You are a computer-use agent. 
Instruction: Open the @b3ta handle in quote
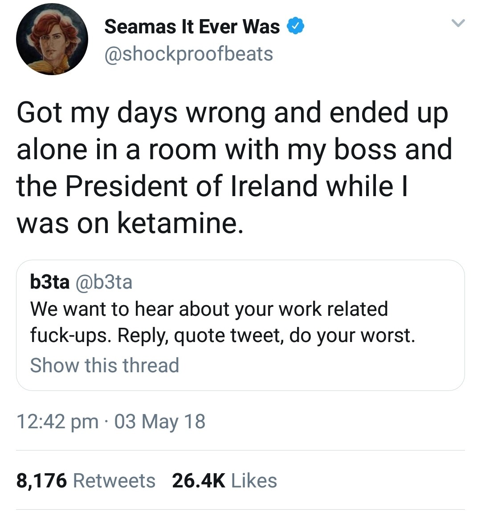tap(104, 282)
